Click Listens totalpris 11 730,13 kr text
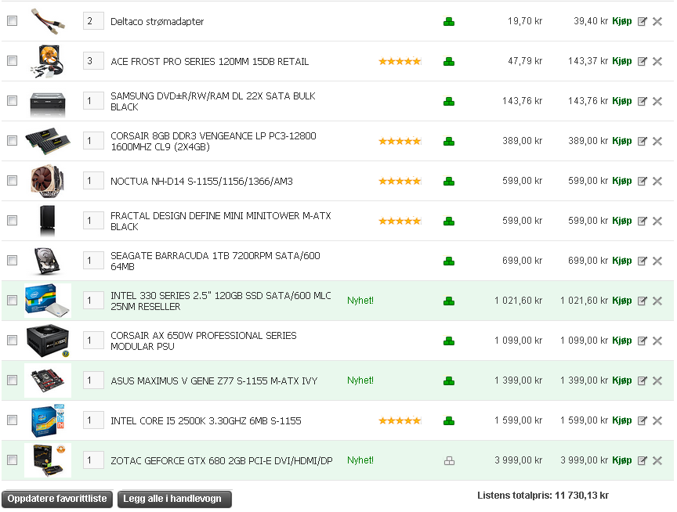The width and height of the screenshot is (677, 512). 543,496
